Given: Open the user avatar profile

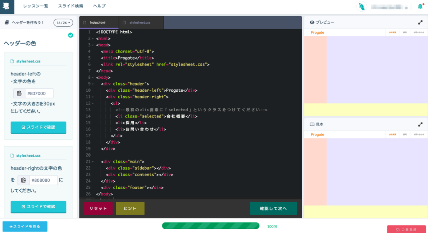Looking at the screenshot, I should click(x=362, y=7).
